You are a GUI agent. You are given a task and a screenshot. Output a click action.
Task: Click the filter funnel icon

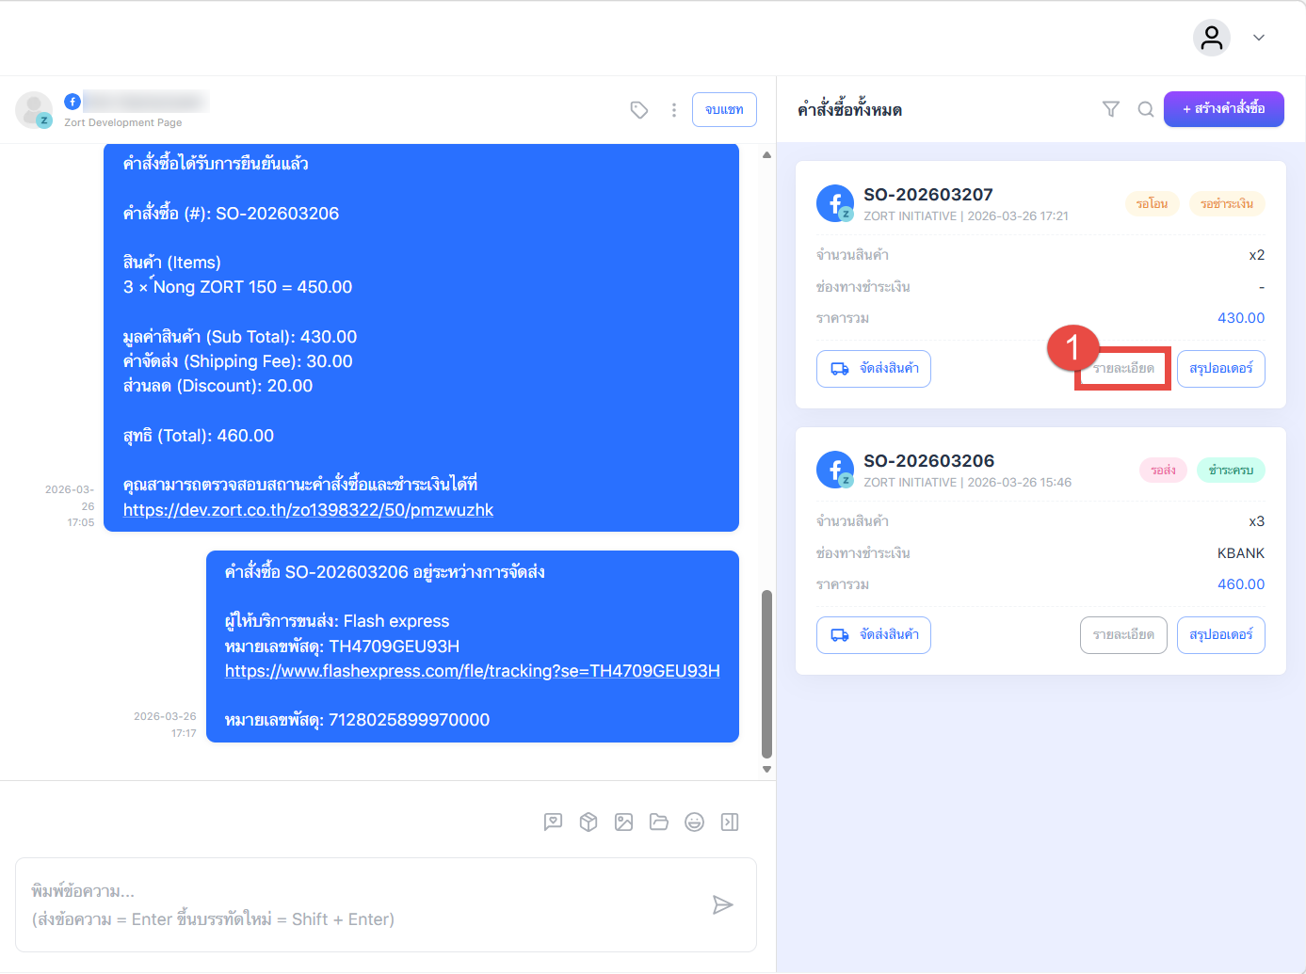(1111, 109)
